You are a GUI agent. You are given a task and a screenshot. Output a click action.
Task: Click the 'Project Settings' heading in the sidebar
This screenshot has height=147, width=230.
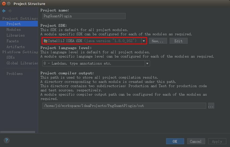point(20,19)
